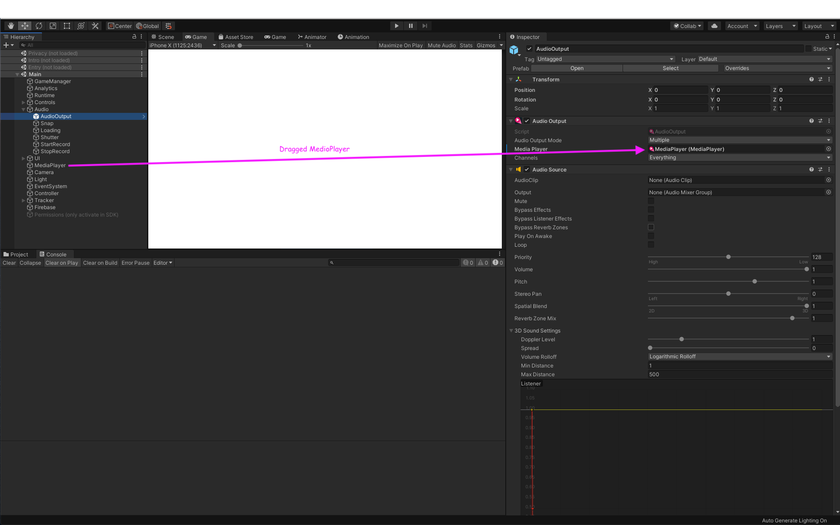The width and height of the screenshot is (840, 525).
Task: Expand the Tracker object in the Hierarchy
Action: tap(23, 200)
